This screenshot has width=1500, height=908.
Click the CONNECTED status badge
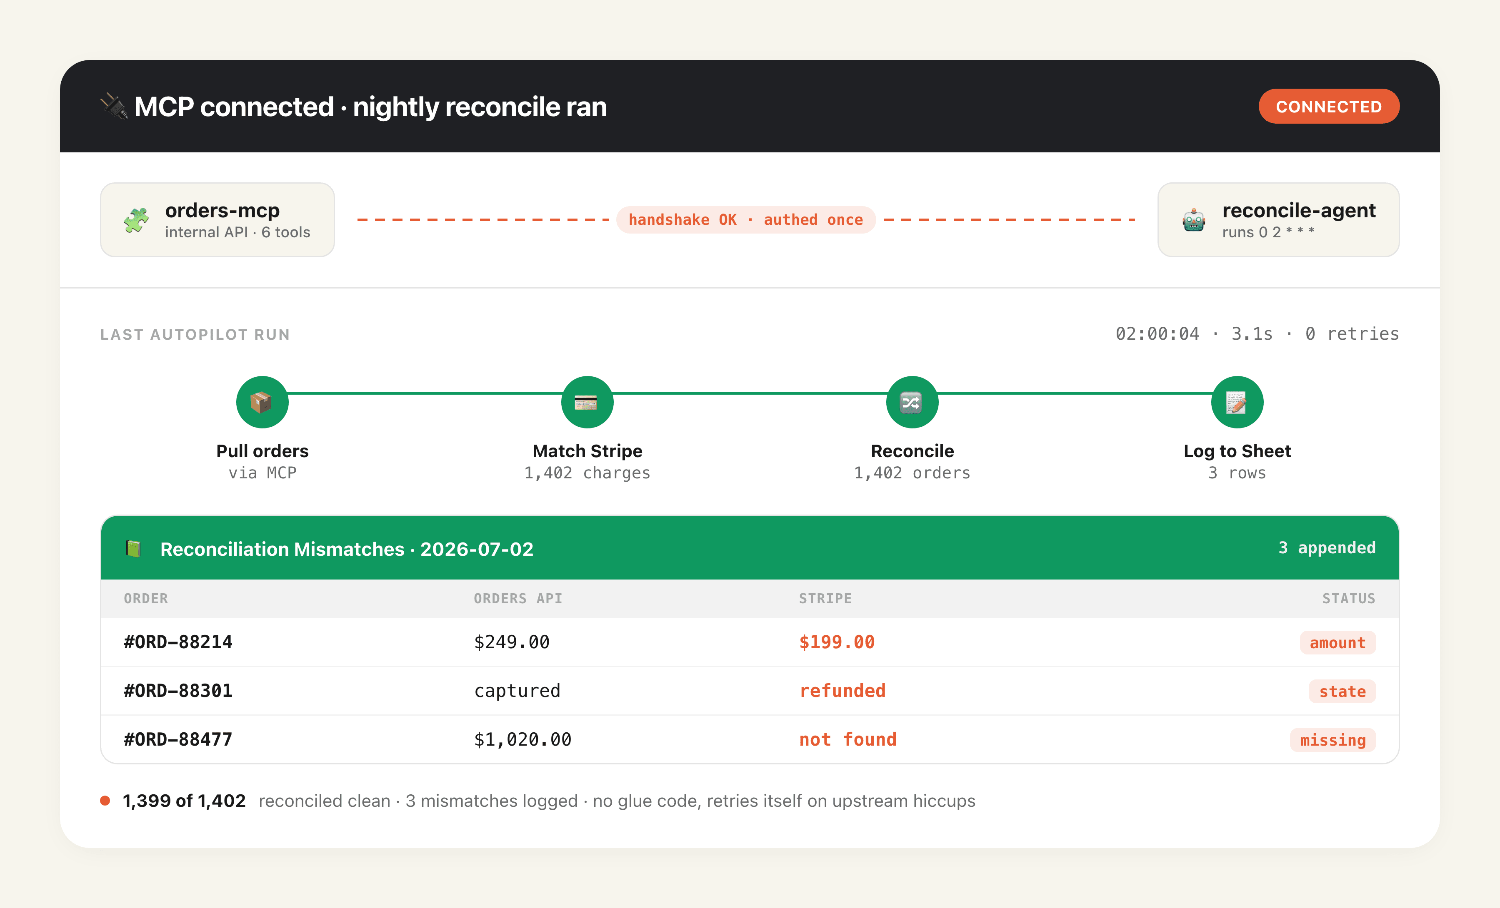click(x=1329, y=107)
